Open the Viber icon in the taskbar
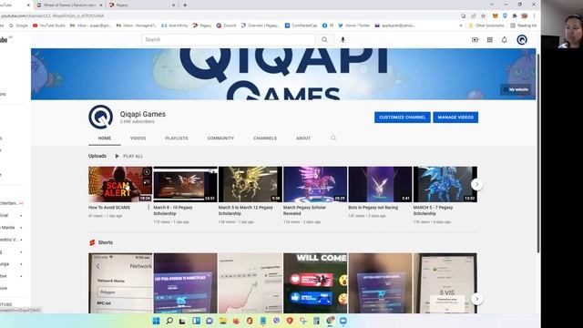583x328 pixels. 276,321
